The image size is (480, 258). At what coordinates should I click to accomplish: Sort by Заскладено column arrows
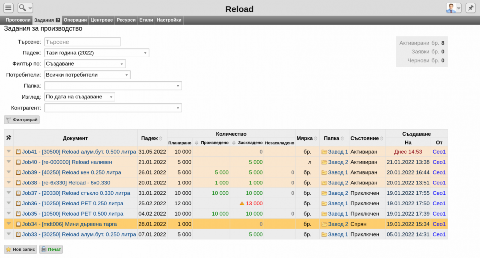[x=234, y=142]
